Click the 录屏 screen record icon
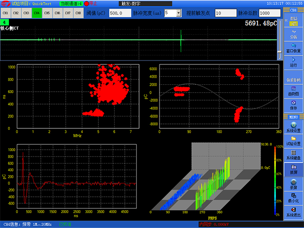The image size is (304, 228). click(x=293, y=184)
